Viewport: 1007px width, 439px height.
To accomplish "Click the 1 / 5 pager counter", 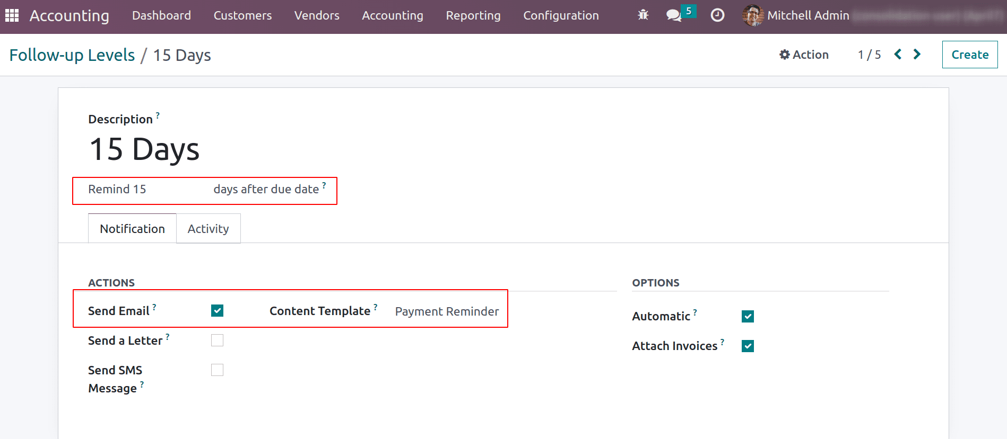I will [x=869, y=55].
